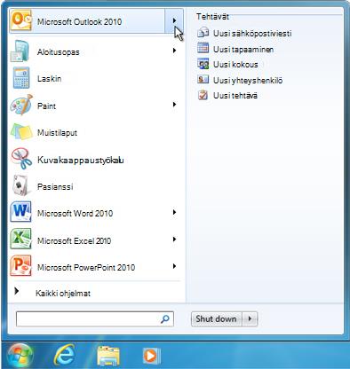Image resolution: width=350 pixels, height=369 pixels.
Task: Open Microsoft Outlook 2010 entry label
Action: (x=79, y=21)
